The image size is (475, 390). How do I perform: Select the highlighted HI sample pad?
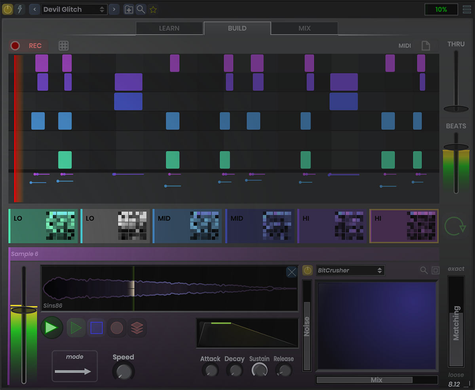[403, 226]
